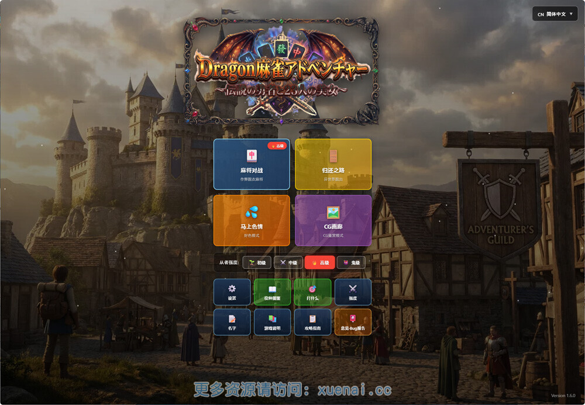Choose the highlighted 高级 strength option
The width and height of the screenshot is (585, 405).
pyautogui.click(x=320, y=262)
